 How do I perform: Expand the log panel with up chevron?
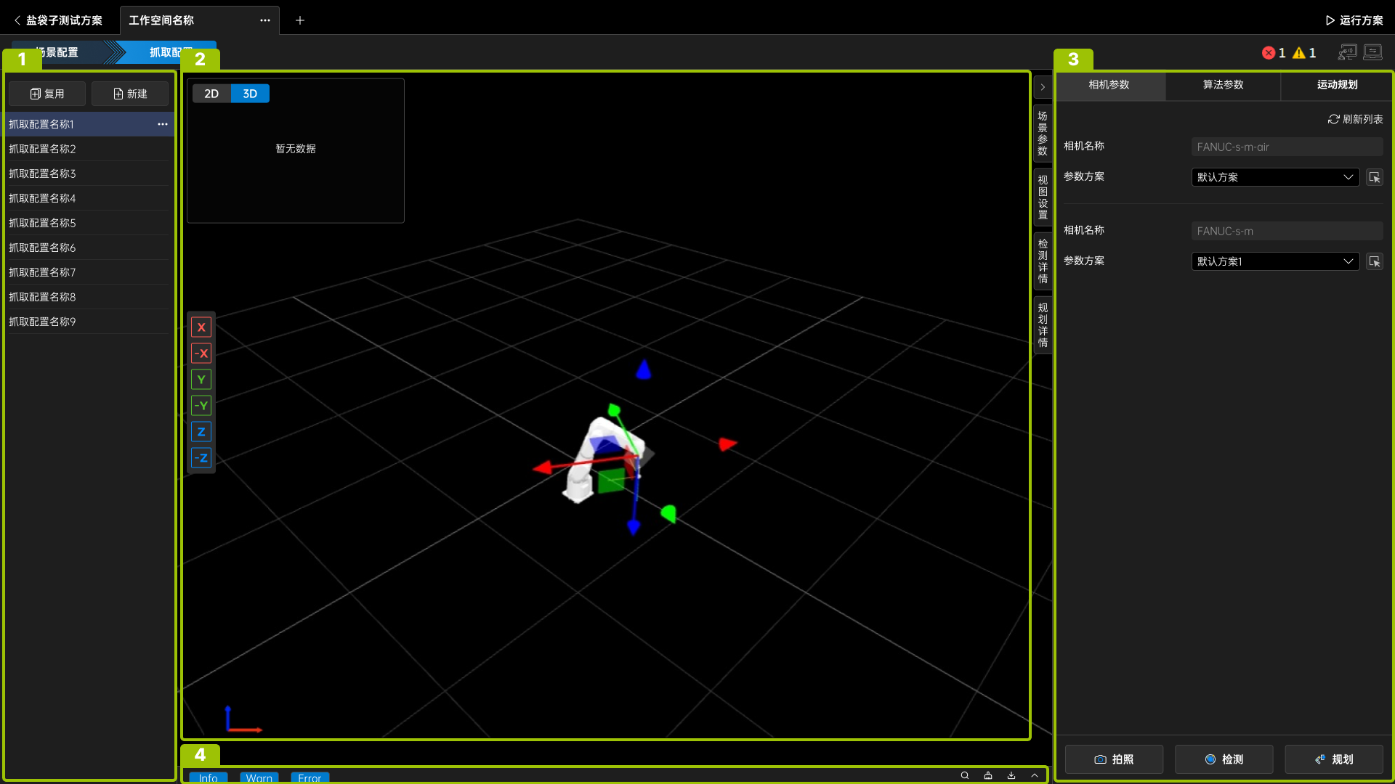[1035, 775]
